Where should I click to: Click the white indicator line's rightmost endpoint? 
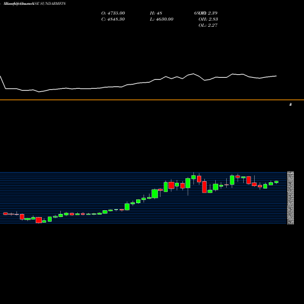pyautogui.click(x=277, y=76)
